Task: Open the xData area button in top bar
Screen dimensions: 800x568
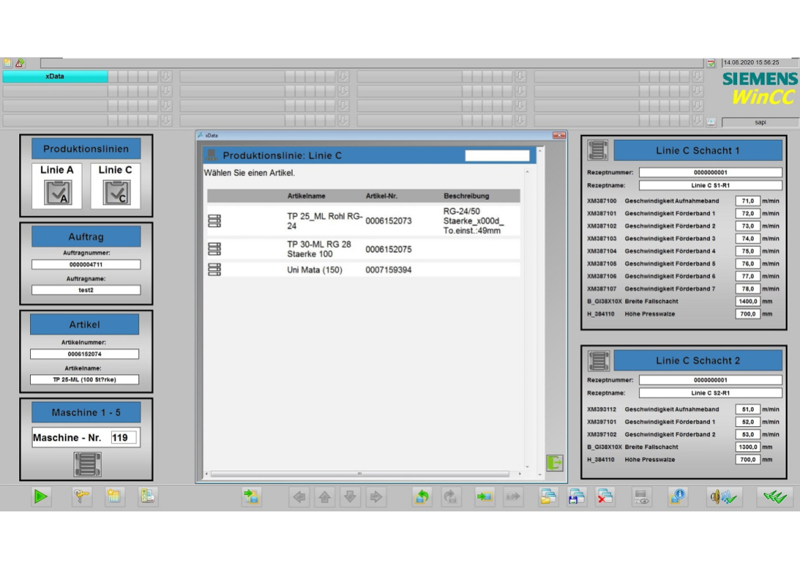Action: 55,76
